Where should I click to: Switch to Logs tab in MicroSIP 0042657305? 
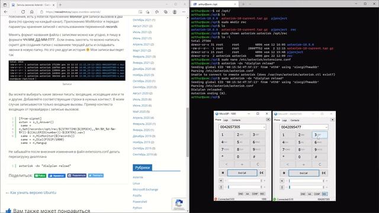284,120
